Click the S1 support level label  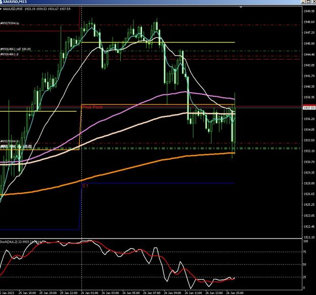85,186
